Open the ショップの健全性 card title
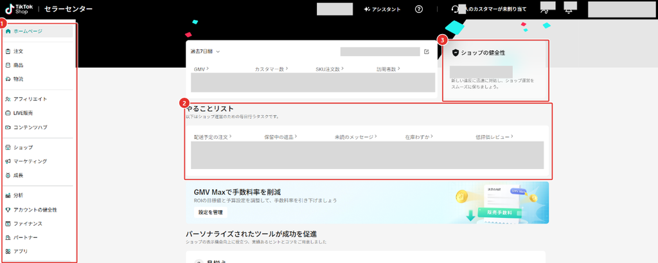Screen dimensions: 658x263 [482, 53]
